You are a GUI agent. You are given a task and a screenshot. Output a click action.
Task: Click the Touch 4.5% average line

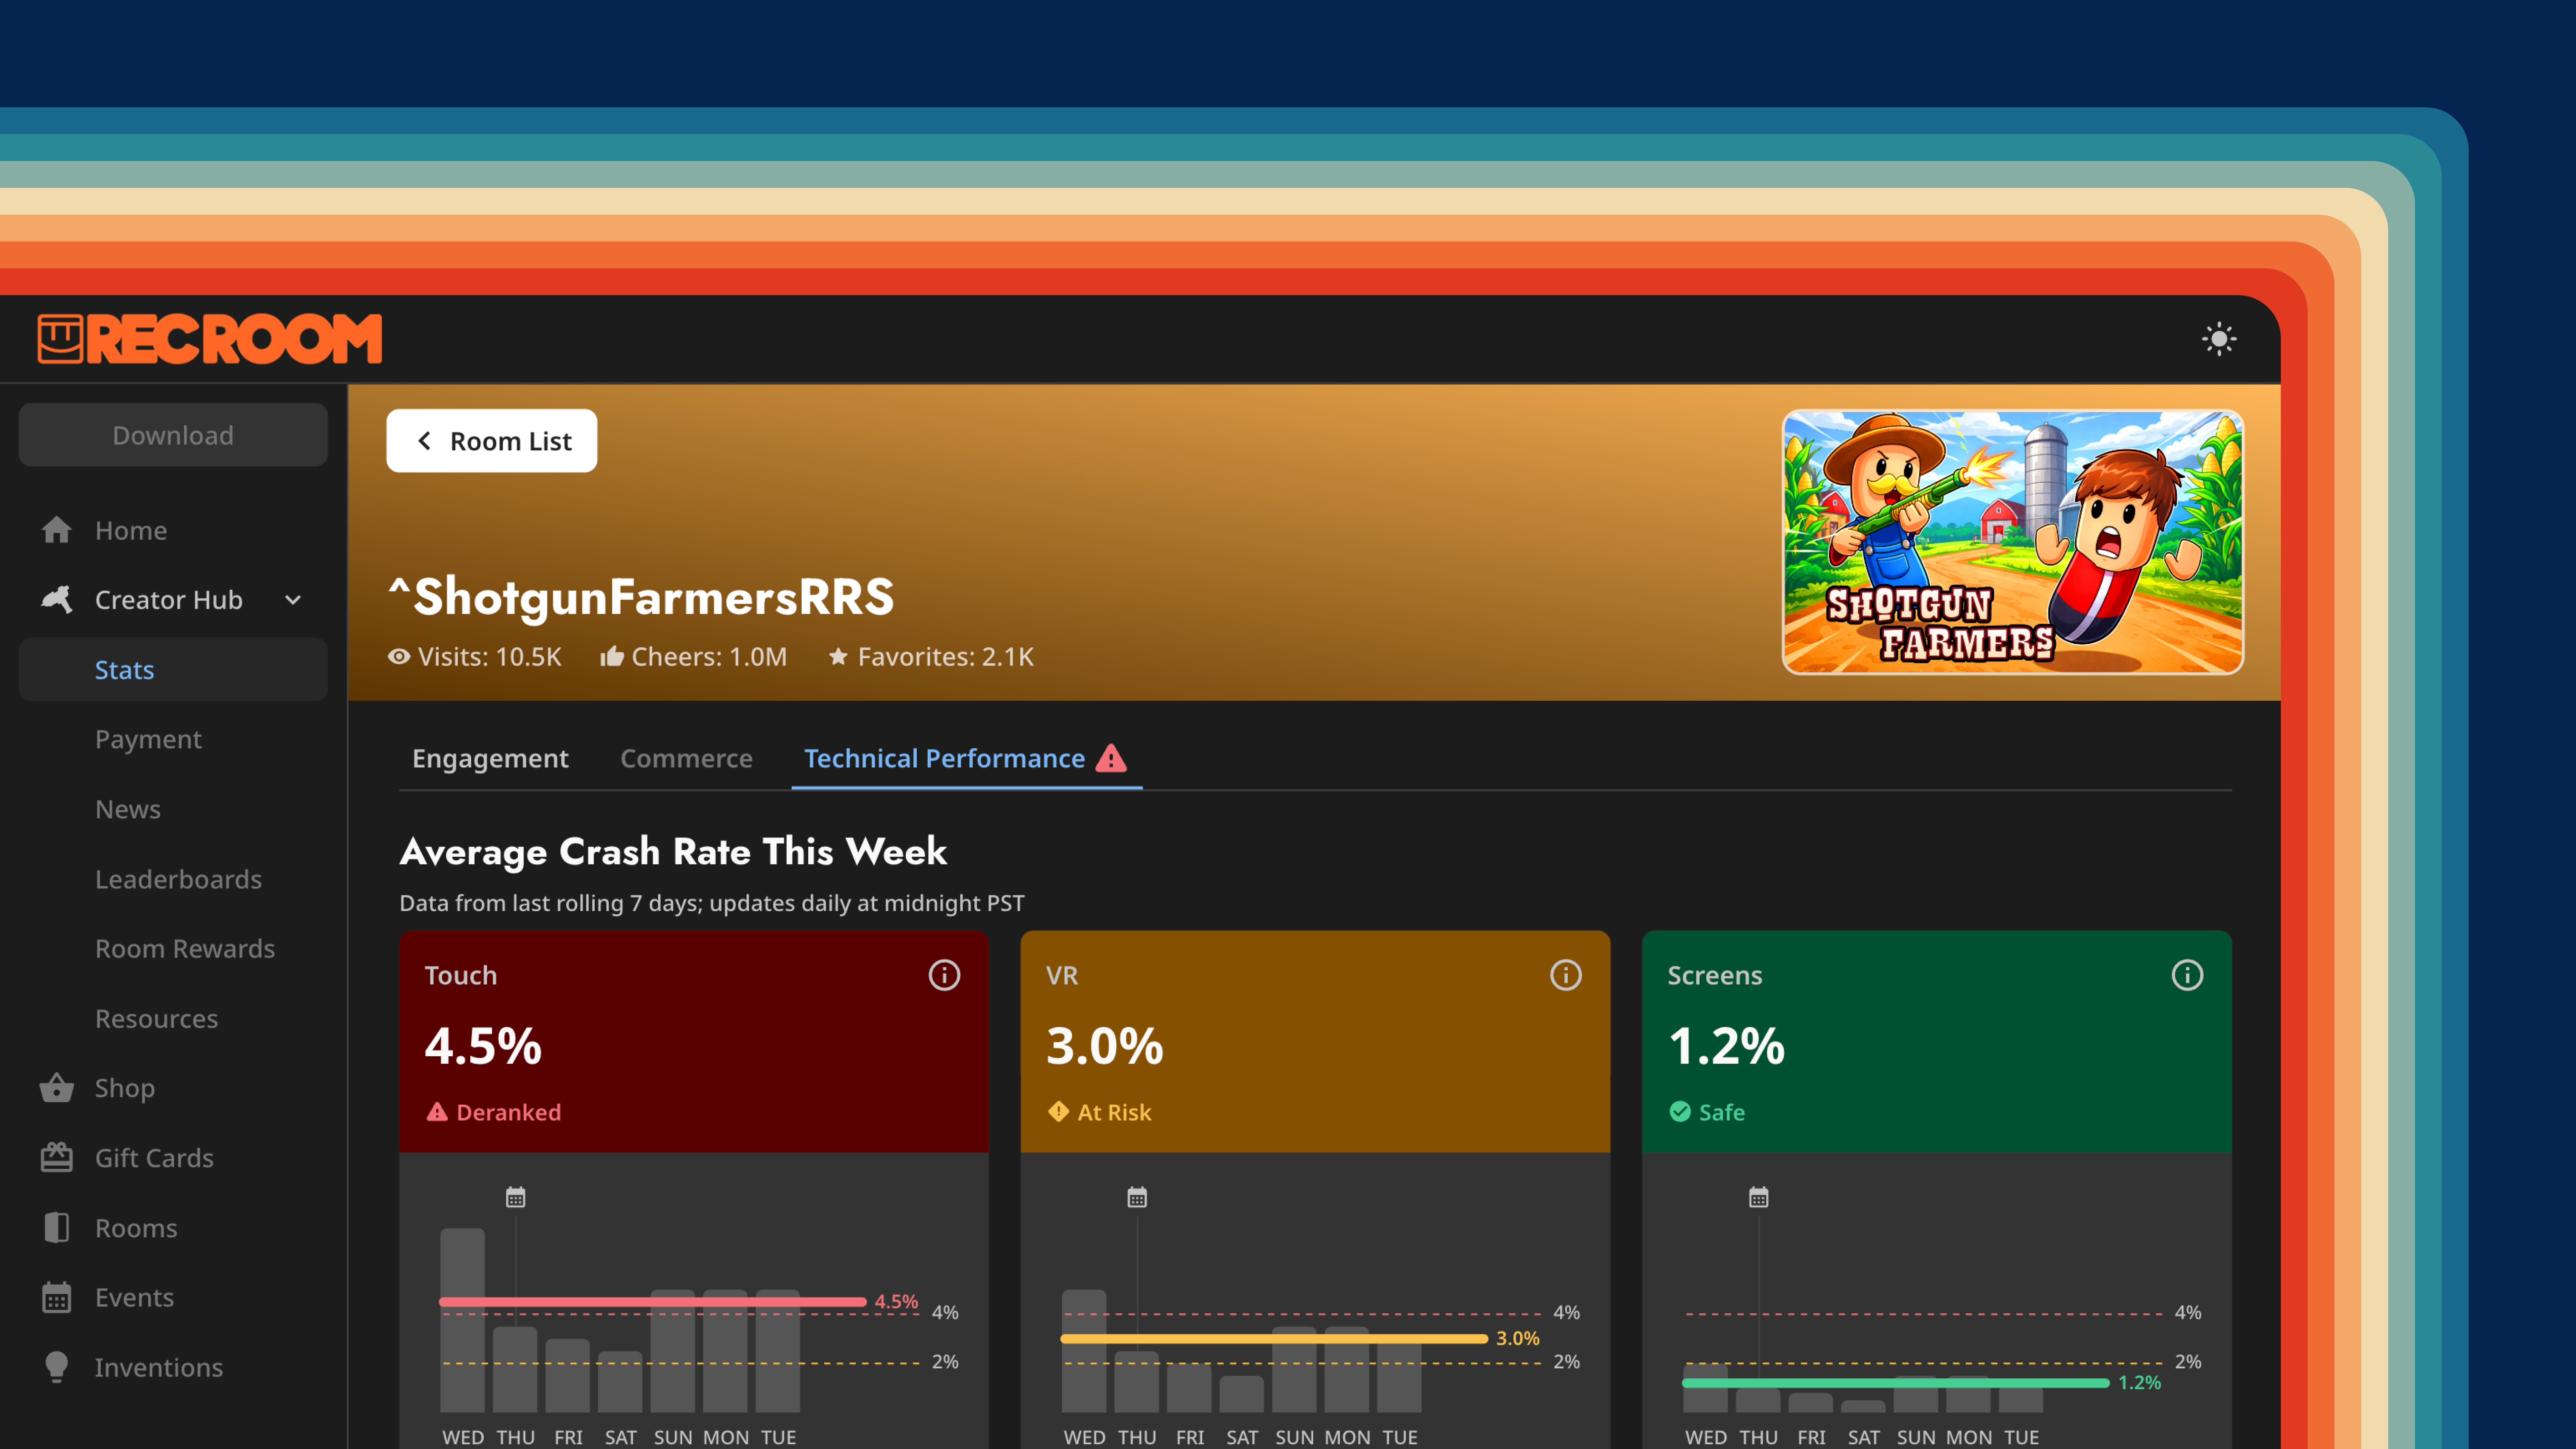click(653, 1302)
